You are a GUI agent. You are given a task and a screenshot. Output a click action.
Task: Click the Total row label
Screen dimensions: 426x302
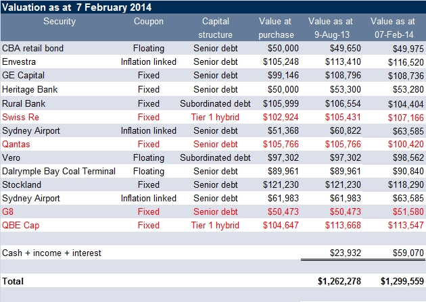pos(14,280)
